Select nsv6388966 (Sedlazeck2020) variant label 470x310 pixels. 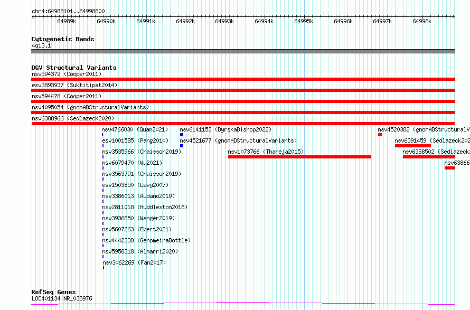(73, 118)
